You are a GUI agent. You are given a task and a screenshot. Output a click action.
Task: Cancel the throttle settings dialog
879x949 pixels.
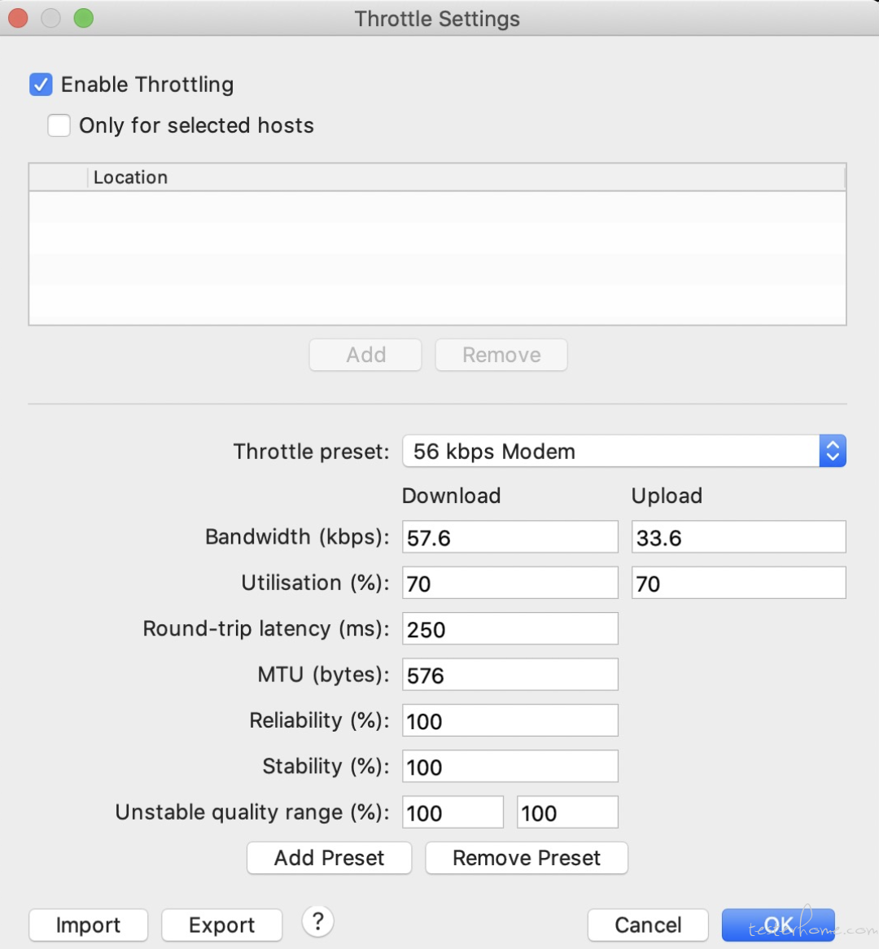tap(648, 925)
